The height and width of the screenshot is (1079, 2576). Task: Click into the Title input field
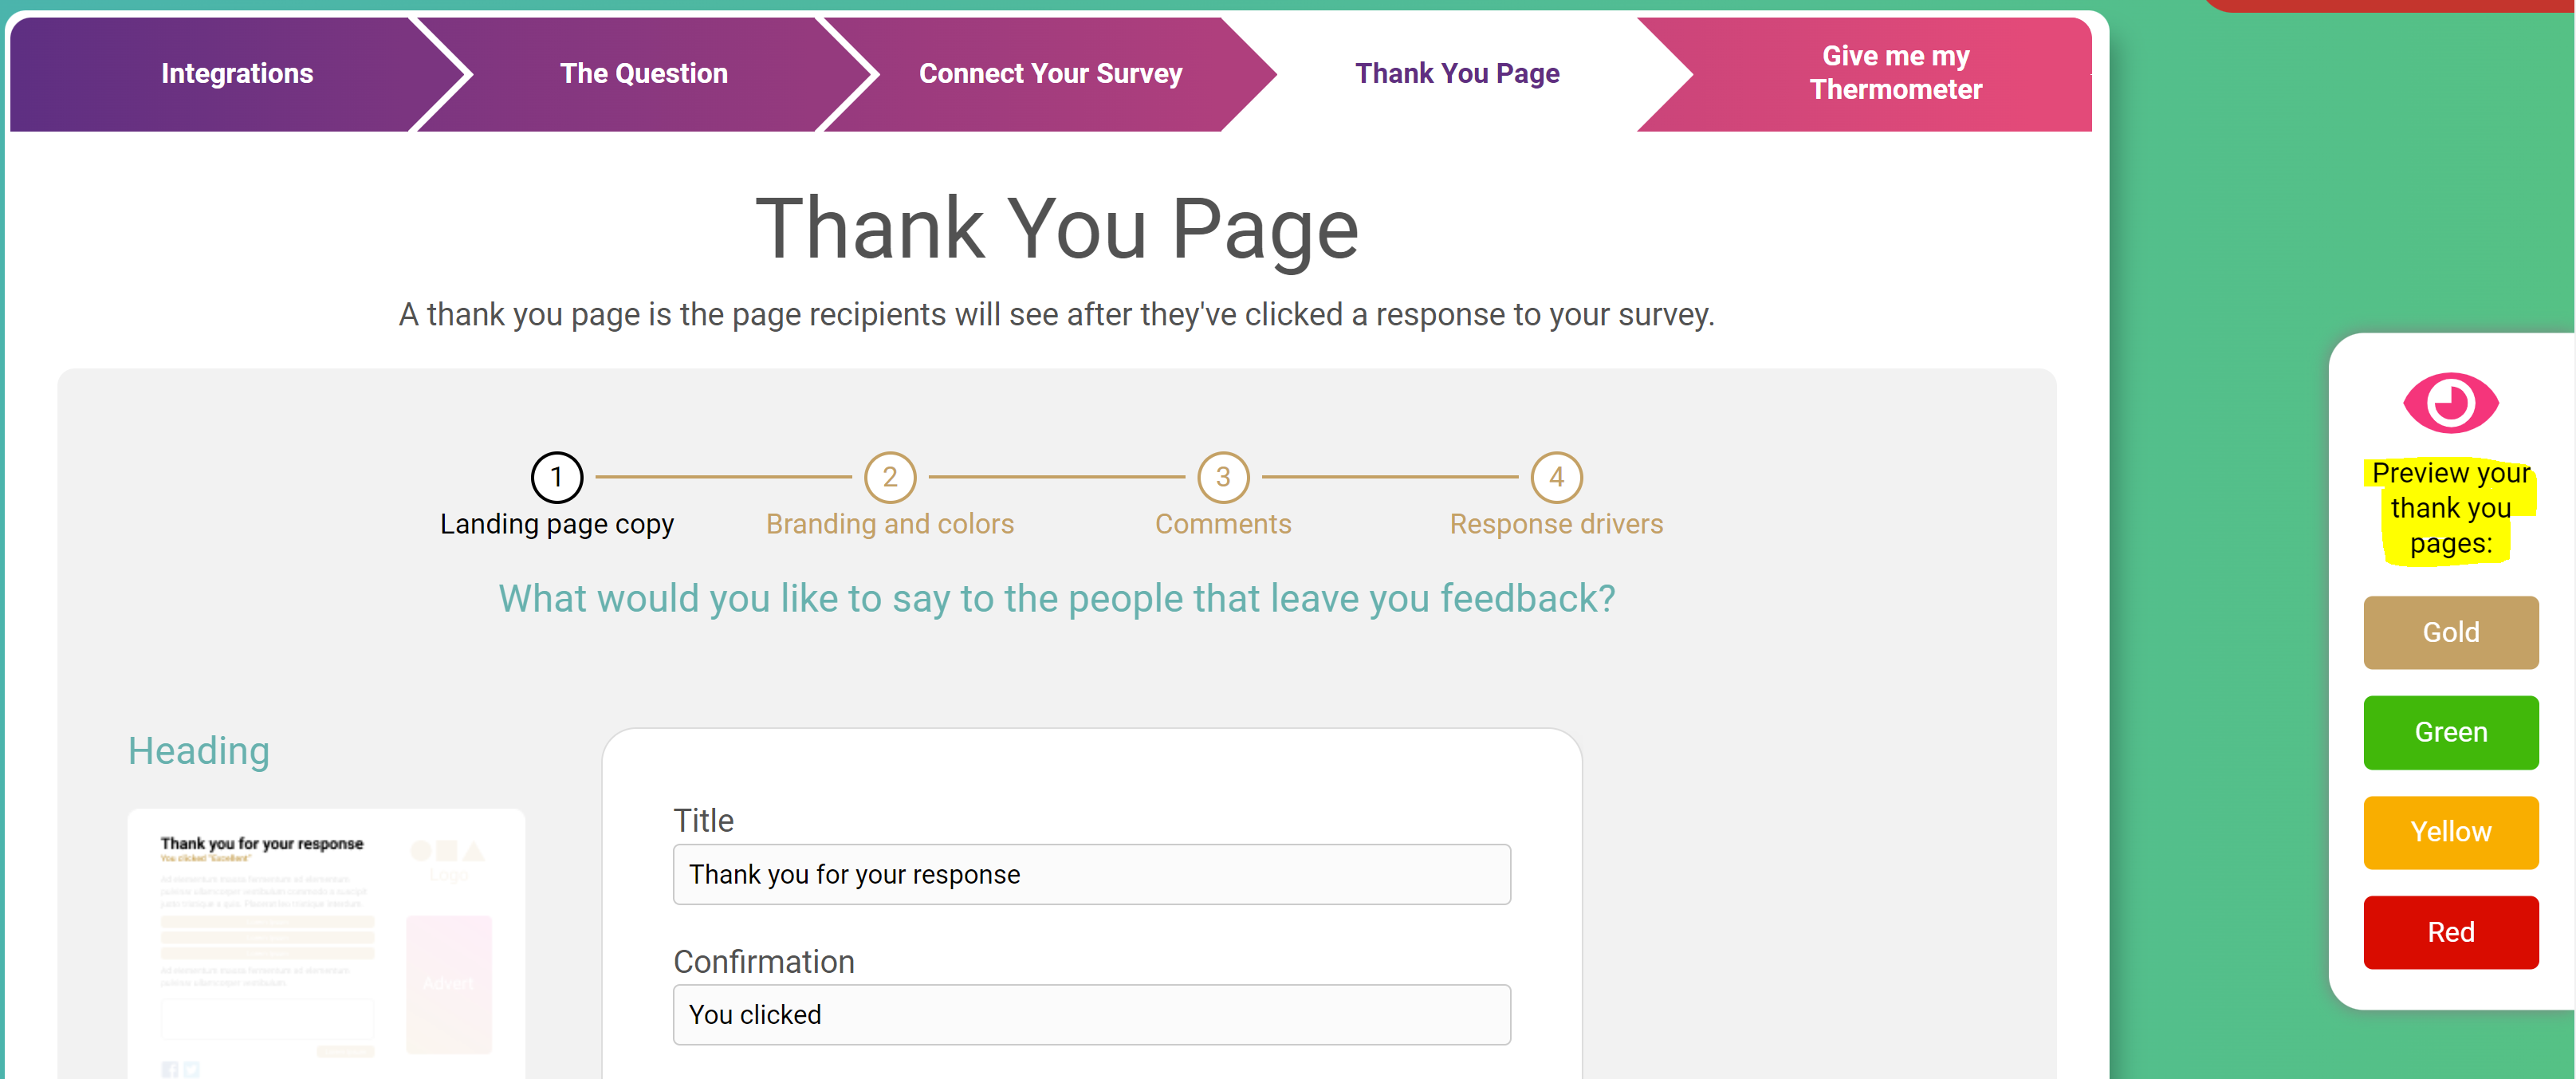(x=1092, y=874)
